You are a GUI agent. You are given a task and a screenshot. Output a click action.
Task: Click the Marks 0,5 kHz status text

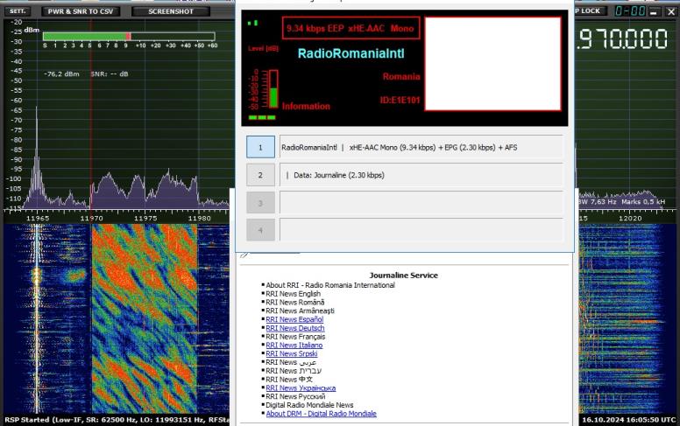coord(642,202)
